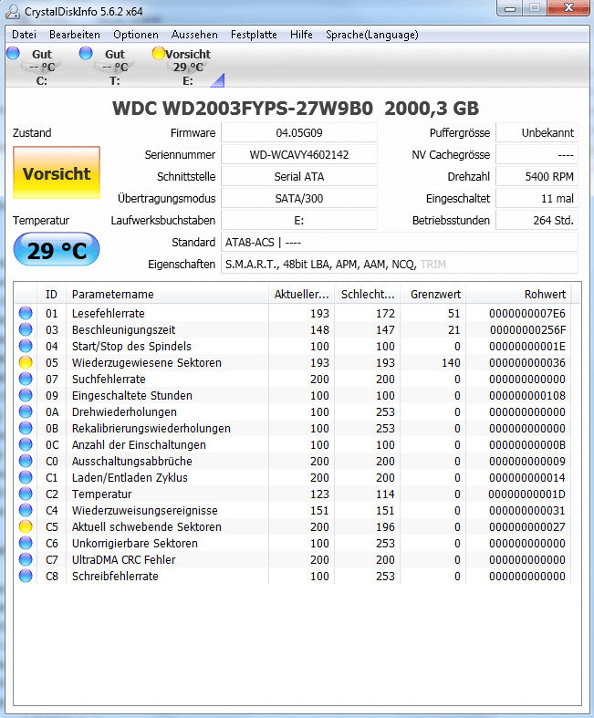Click the status icon for Unkorrigierbare Sektoren
Viewport: 594px width, 718px height.
pyautogui.click(x=26, y=544)
